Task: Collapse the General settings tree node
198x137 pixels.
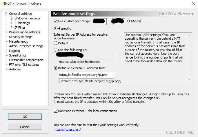Action: (x=6, y=14)
